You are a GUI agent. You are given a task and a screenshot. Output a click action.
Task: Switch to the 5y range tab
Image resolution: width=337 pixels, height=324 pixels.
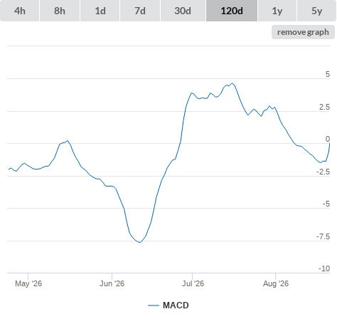pyautogui.click(x=316, y=11)
